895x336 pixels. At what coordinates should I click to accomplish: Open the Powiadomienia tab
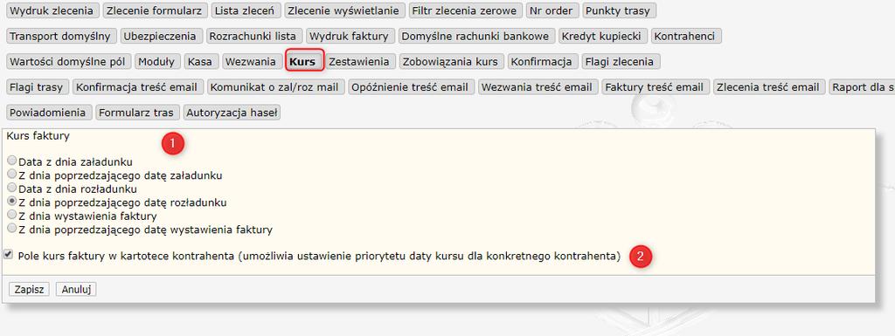click(x=49, y=113)
